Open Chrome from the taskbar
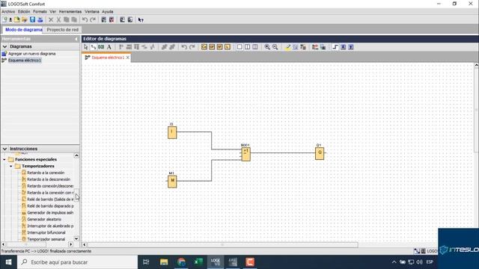 tap(181, 262)
